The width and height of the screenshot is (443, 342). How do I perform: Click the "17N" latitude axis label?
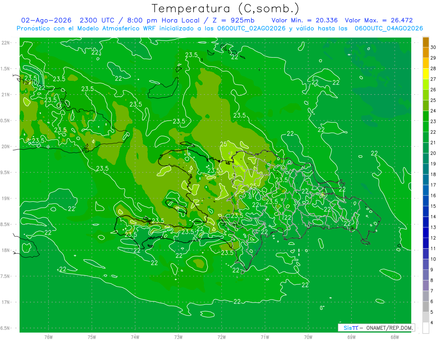pyautogui.click(x=6, y=302)
